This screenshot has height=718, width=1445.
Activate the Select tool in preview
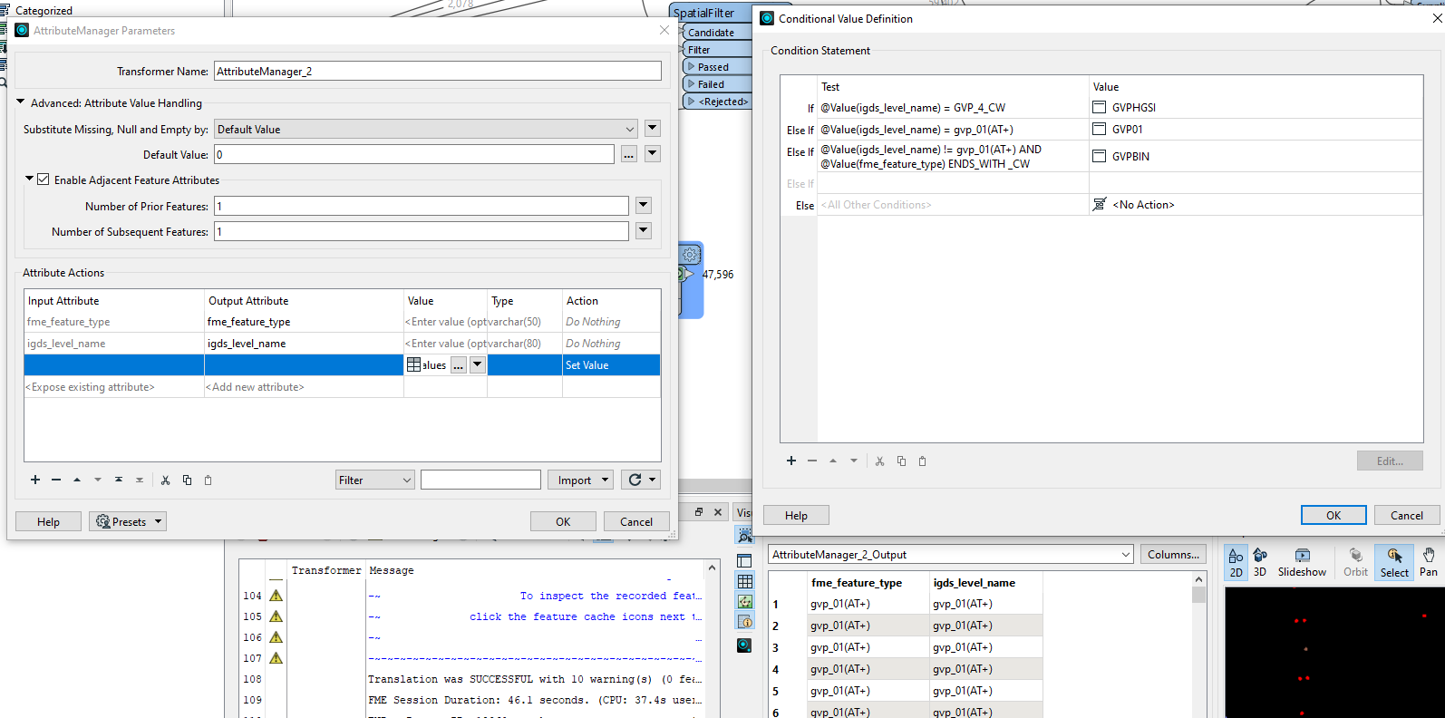tap(1394, 562)
